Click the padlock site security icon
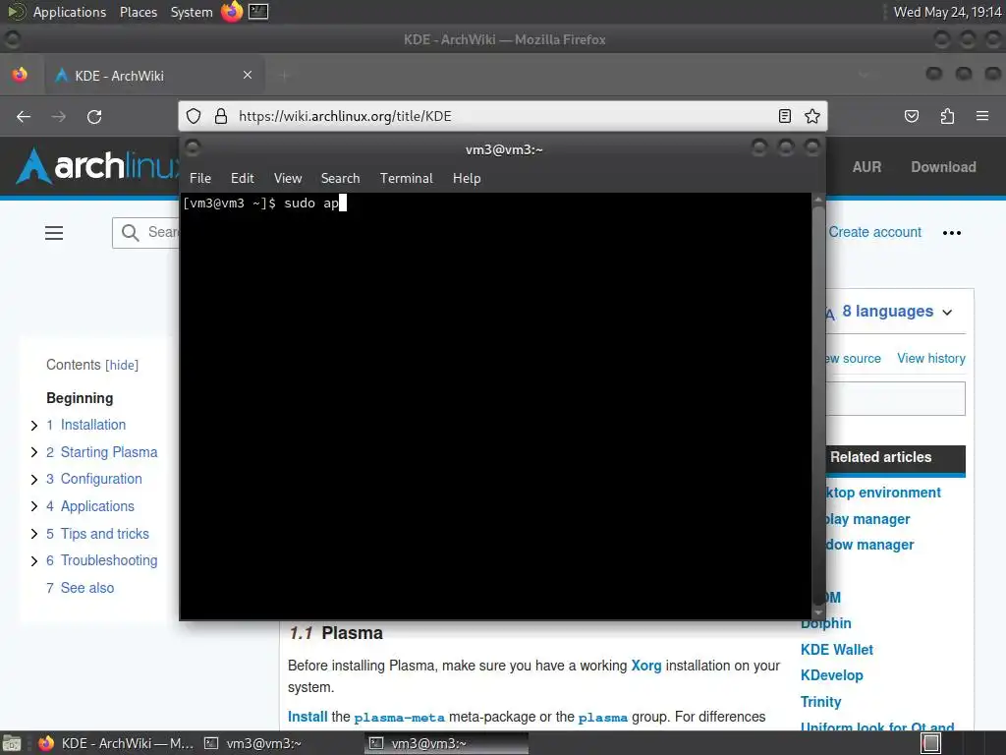1006x755 pixels. pyautogui.click(x=221, y=116)
